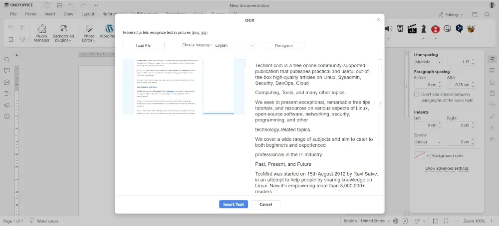Open the Layout tab

(x=88, y=14)
